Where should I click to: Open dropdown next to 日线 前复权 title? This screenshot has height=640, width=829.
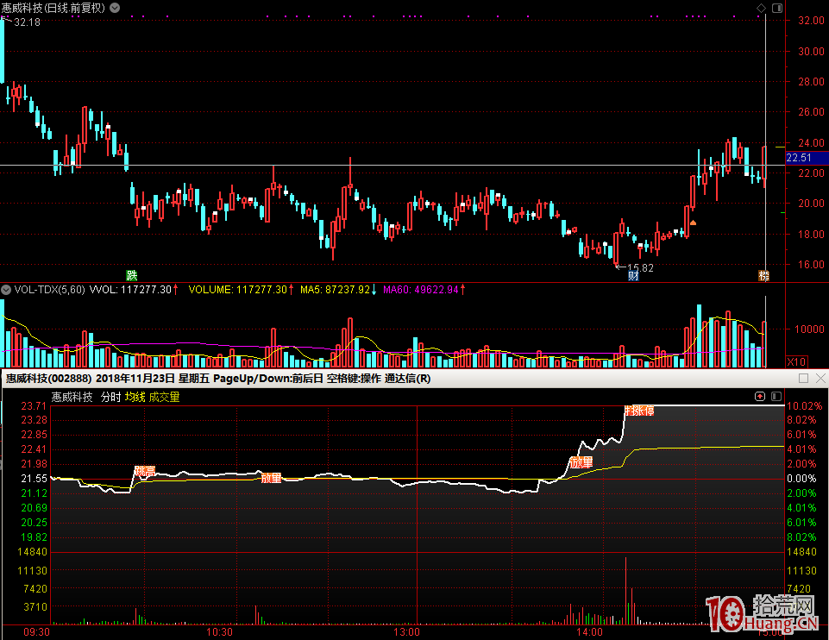(116, 8)
